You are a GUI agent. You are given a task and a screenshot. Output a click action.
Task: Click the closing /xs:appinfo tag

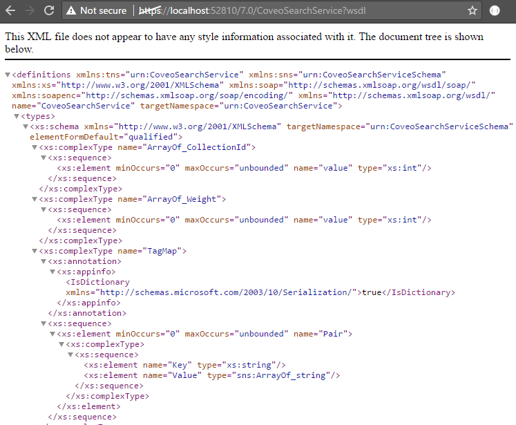(x=88, y=303)
